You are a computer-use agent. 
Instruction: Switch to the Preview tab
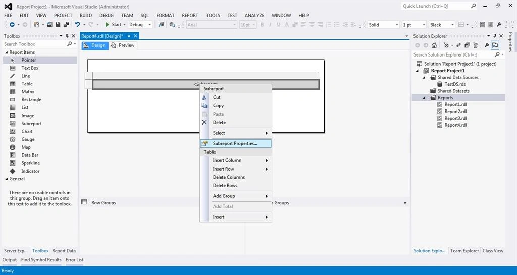123,45
